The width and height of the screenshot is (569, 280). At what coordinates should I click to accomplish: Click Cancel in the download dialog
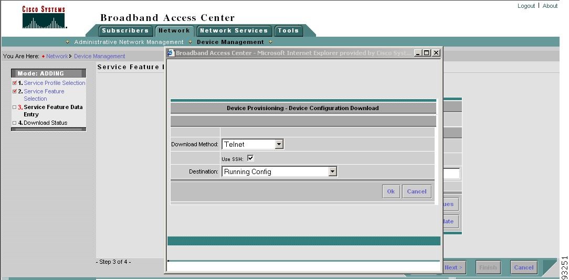pos(417,191)
